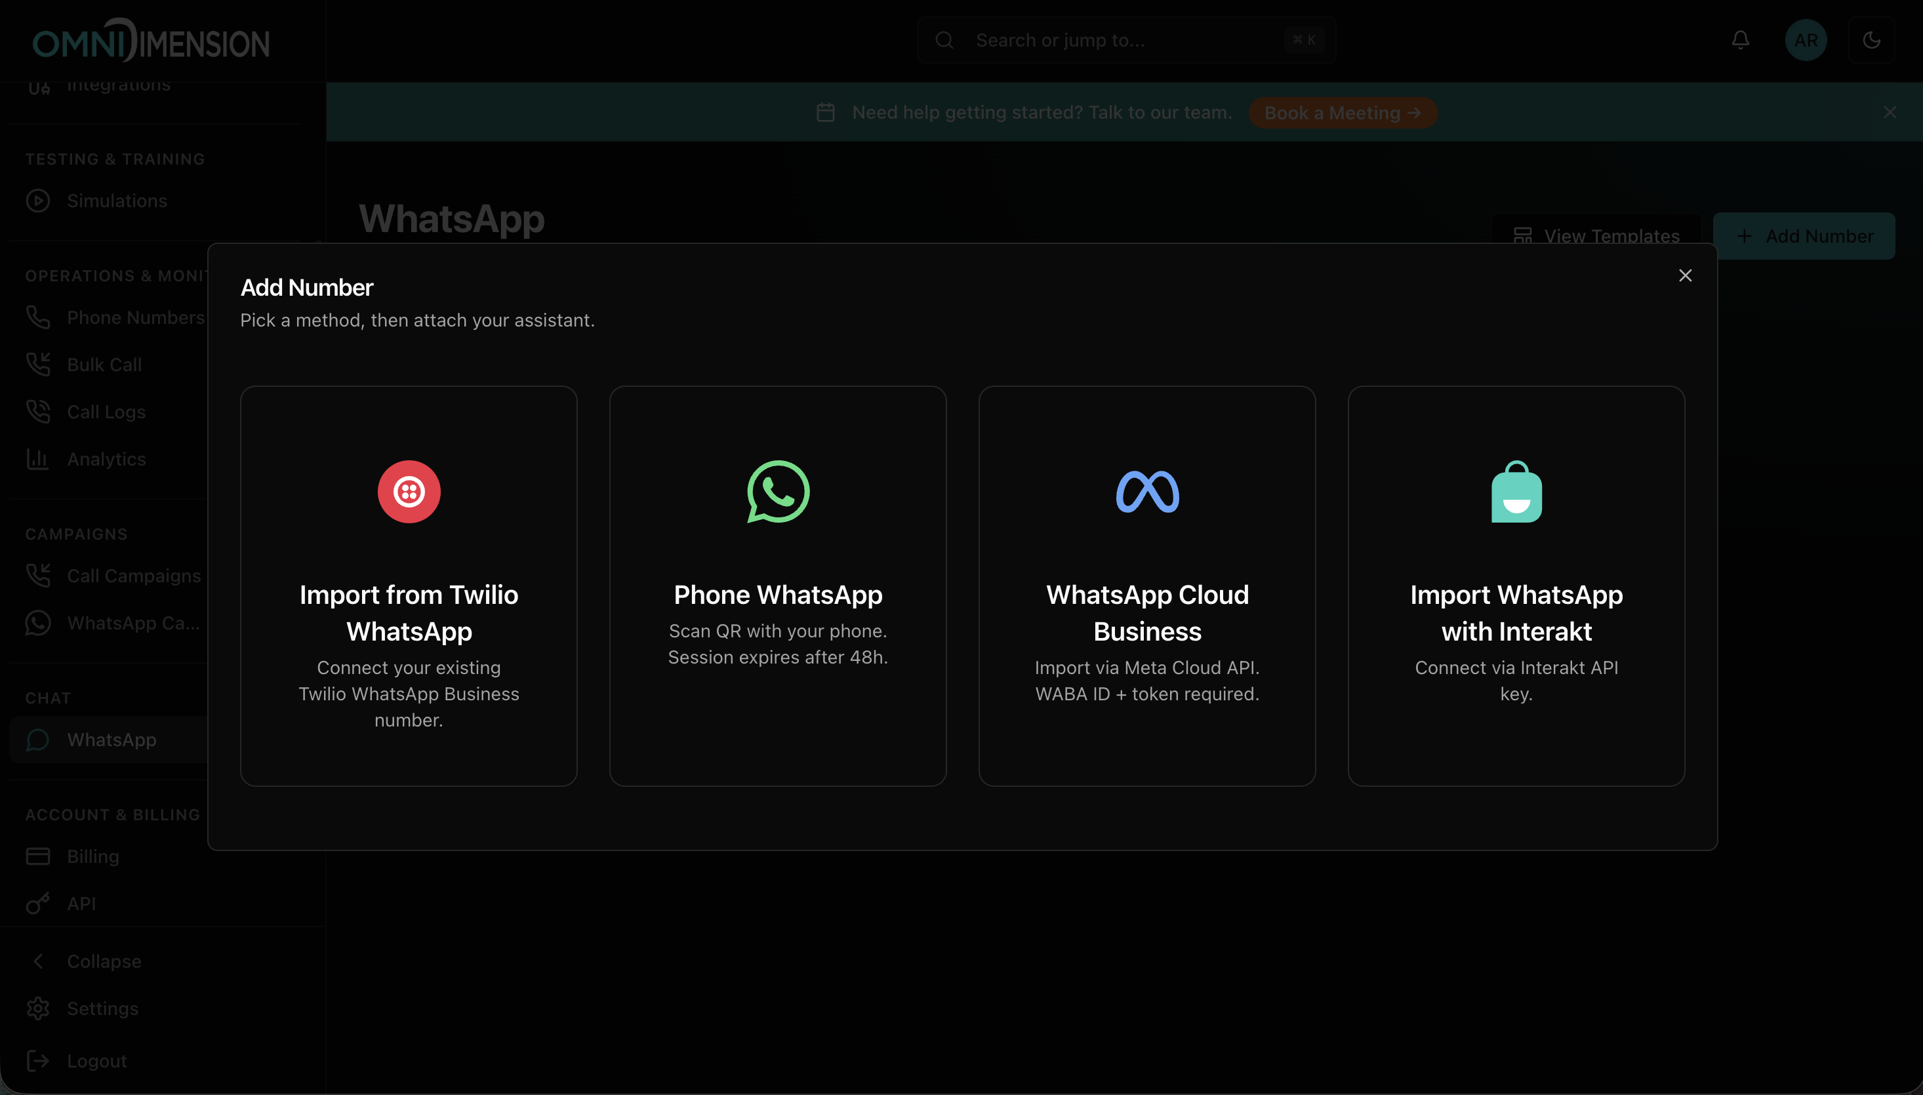The height and width of the screenshot is (1095, 1923).
Task: Click 'WABA ID + token required.' text
Action: click(x=1147, y=694)
